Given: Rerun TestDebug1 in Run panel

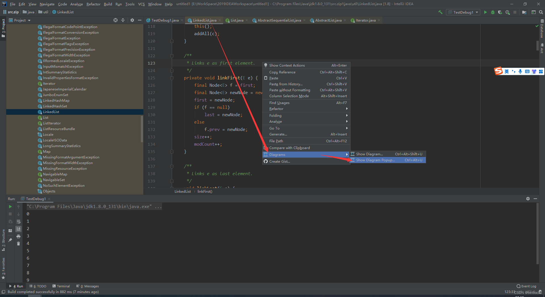Looking at the screenshot, I should [10, 207].
